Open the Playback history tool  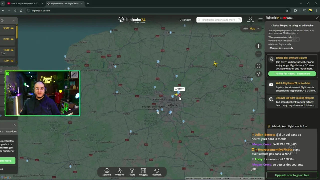[157, 172]
